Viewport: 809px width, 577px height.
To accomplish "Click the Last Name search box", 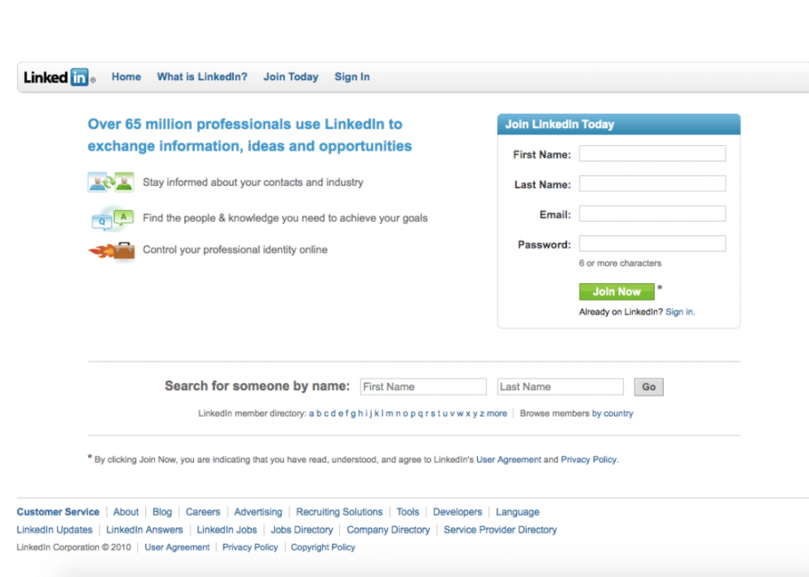I will (x=561, y=387).
